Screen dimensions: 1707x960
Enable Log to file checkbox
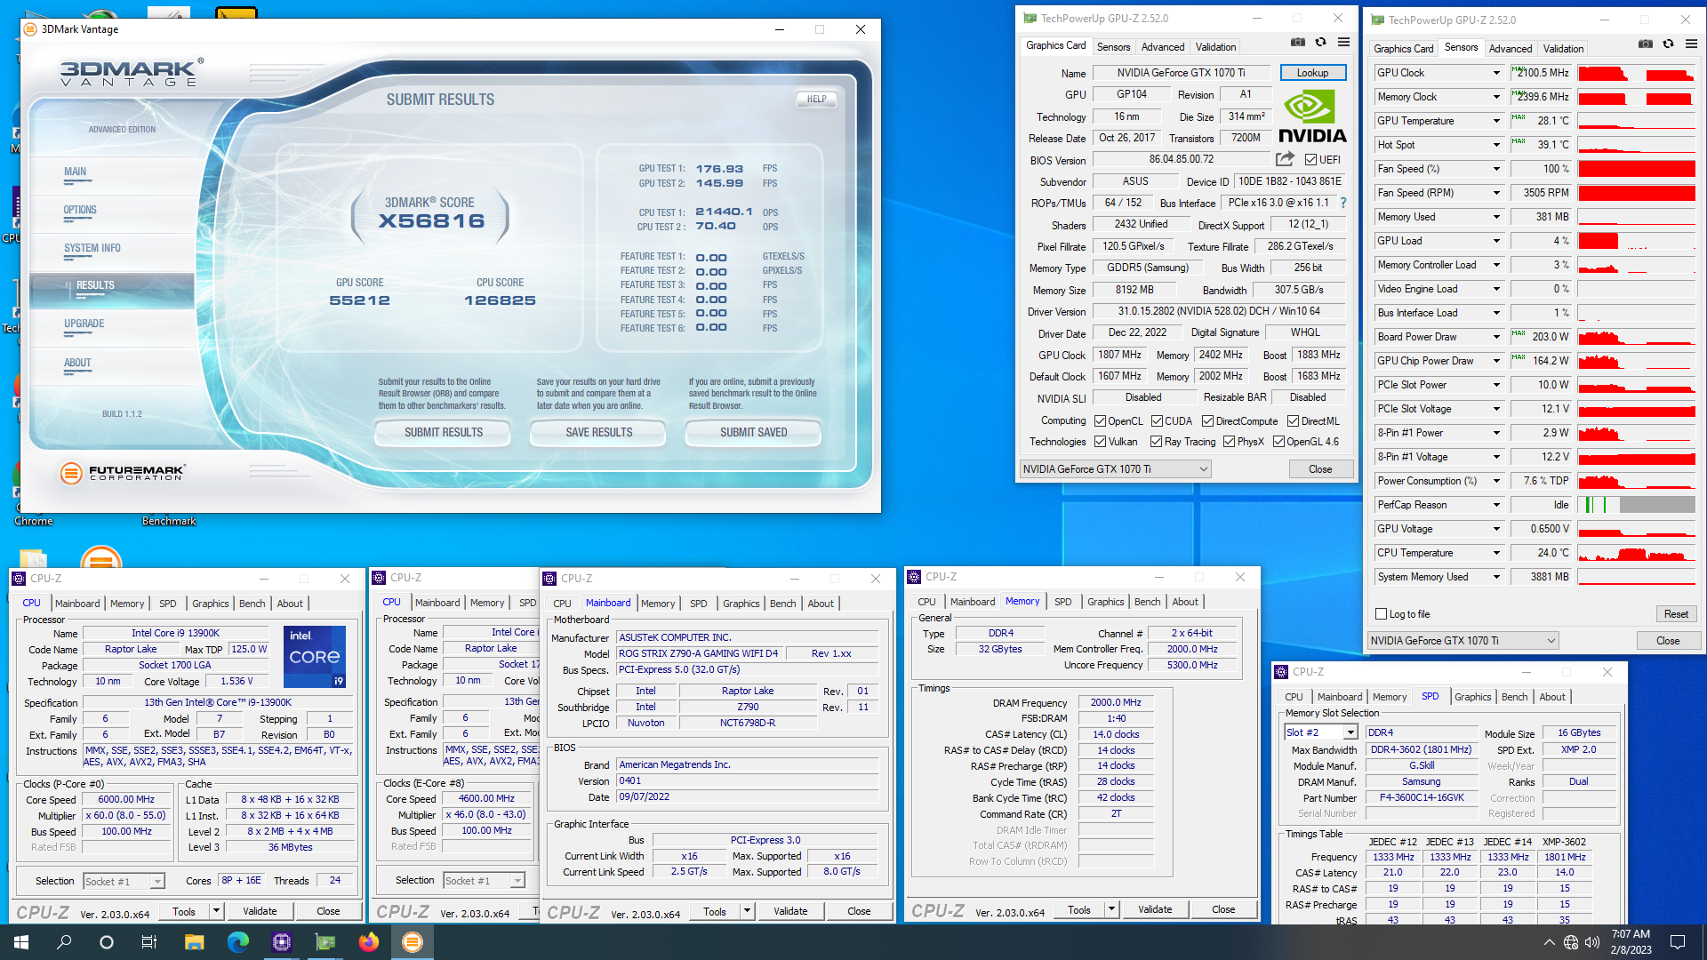click(1381, 614)
